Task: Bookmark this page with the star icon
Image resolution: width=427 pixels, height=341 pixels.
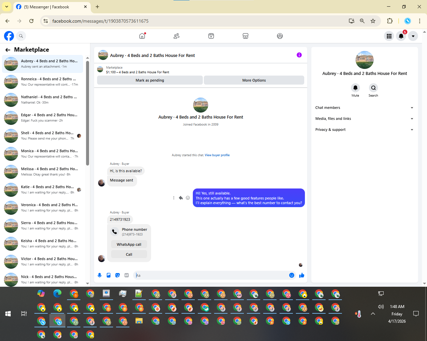Action: coord(373,21)
